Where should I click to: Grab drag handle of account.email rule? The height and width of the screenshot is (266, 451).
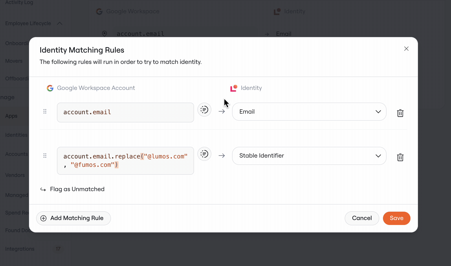coord(45,111)
